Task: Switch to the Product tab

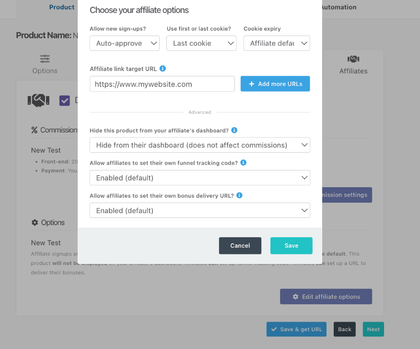Action: (62, 7)
